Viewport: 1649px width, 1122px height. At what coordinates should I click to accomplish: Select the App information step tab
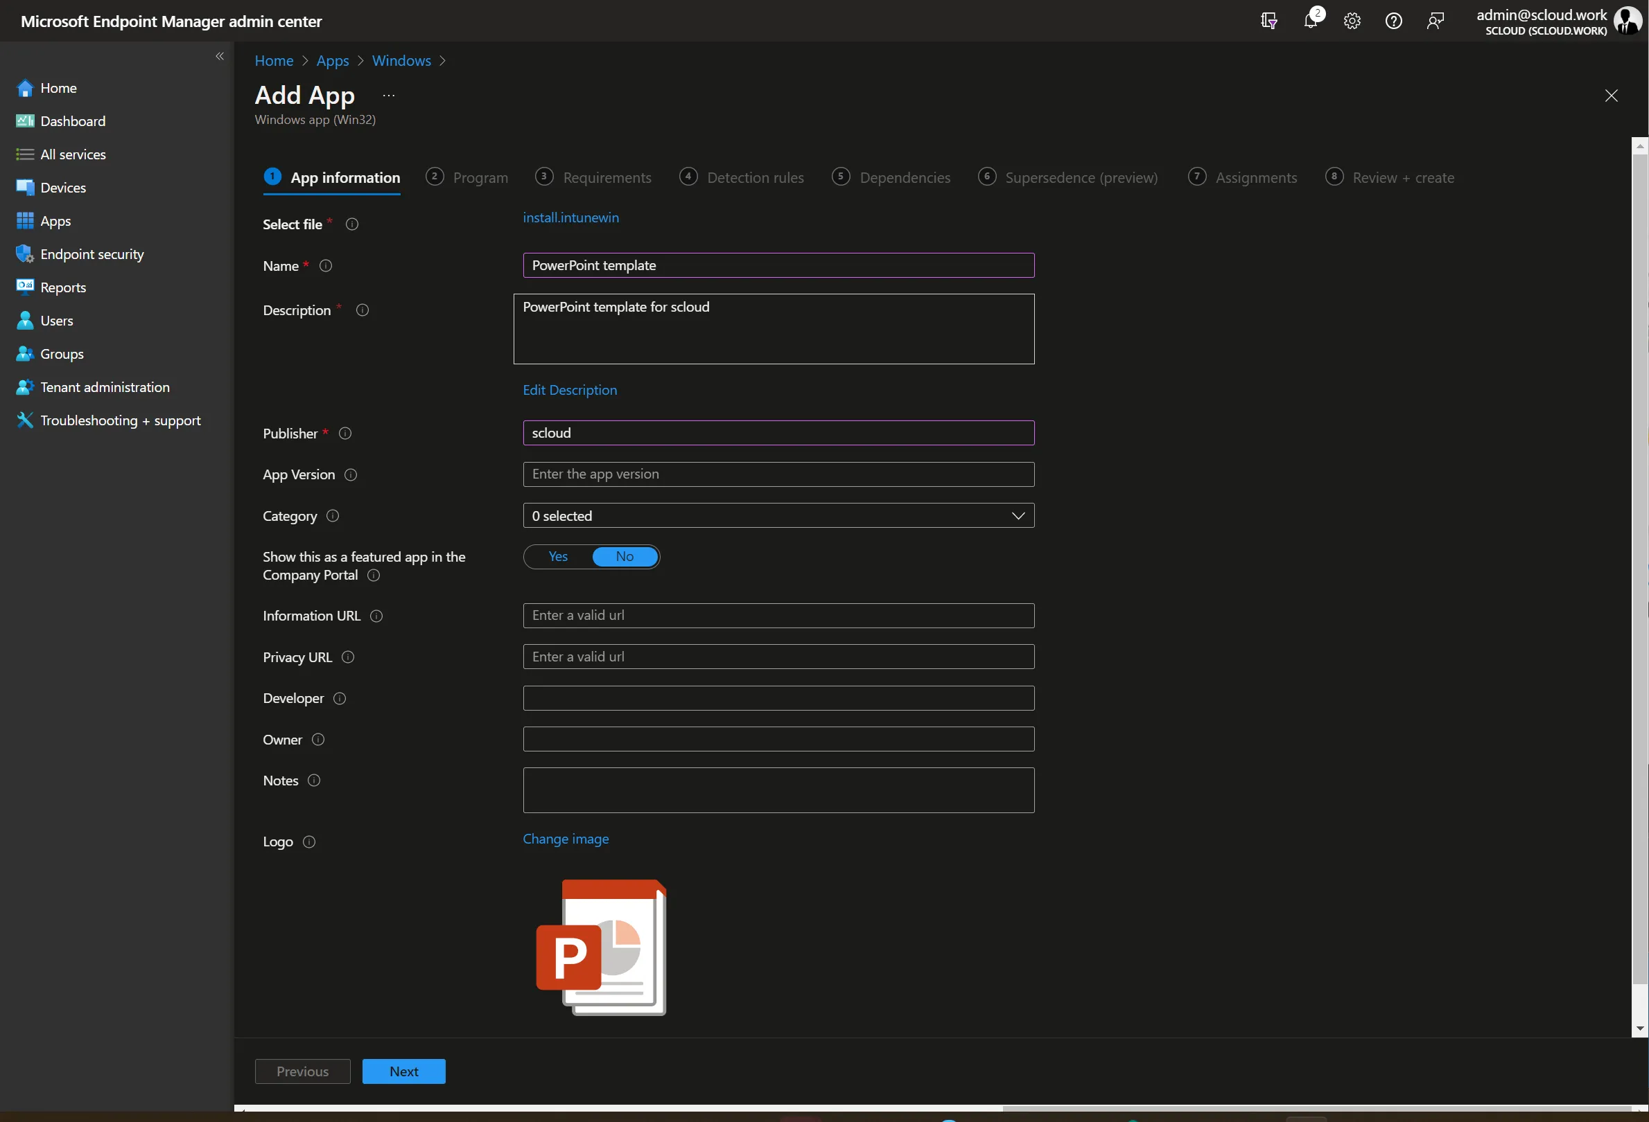click(x=331, y=178)
